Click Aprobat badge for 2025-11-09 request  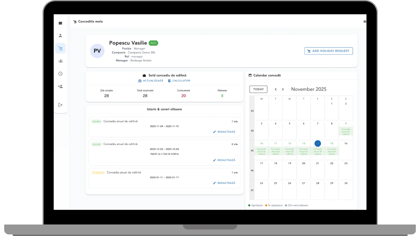coord(96,121)
